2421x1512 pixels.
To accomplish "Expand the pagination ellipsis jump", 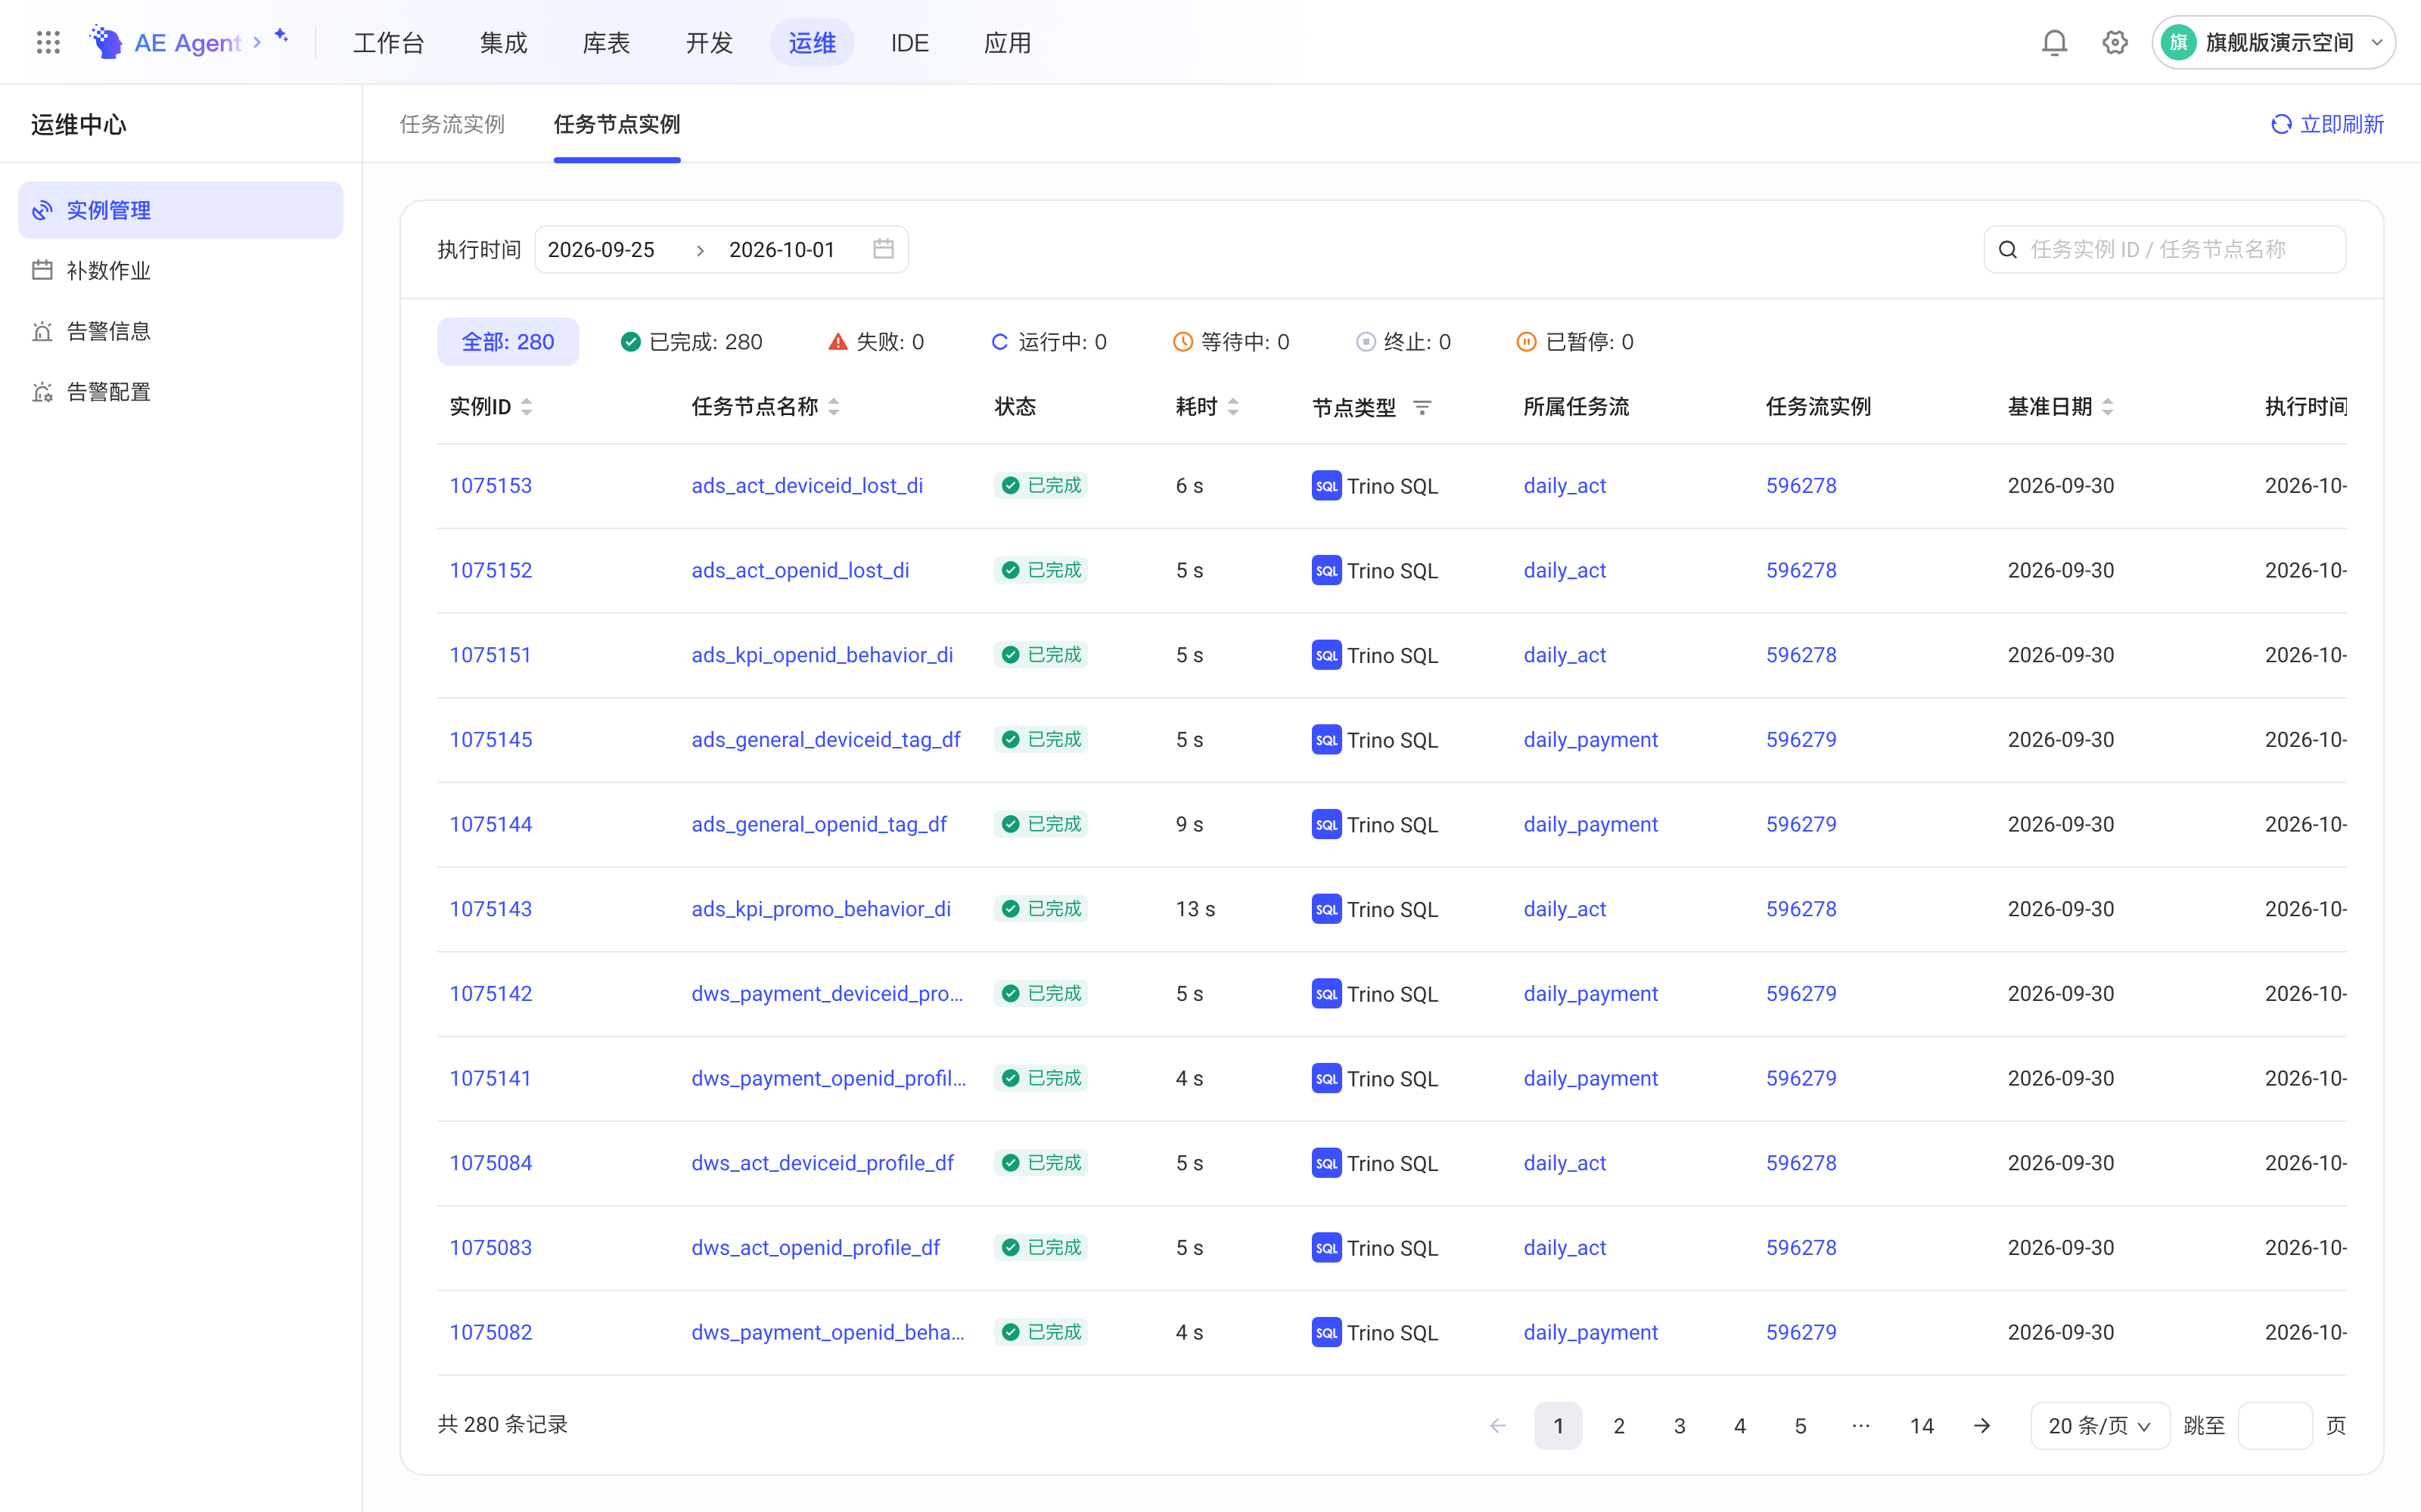I will pos(1861,1426).
